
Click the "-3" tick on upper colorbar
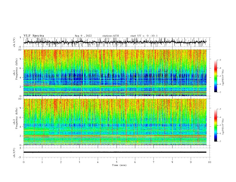click(220, 60)
